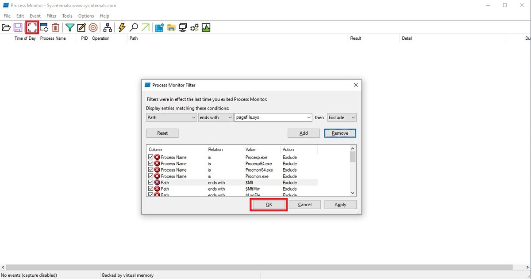Open the Event menu
The width and height of the screenshot is (531, 279).
click(x=35, y=16)
